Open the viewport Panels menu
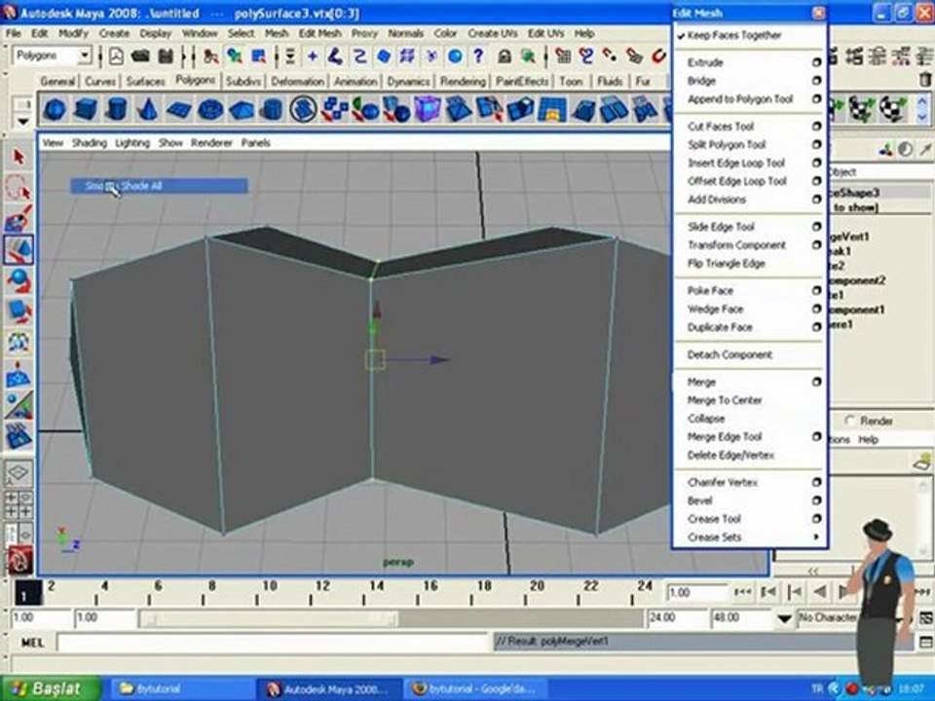 (256, 143)
